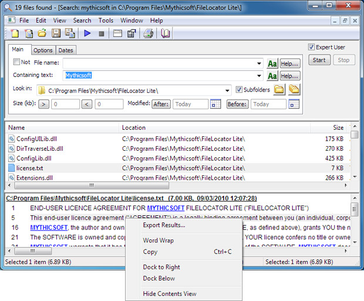Click the ConfigUILib.dll file icon
Viewport: 364px width, 301px height.
(x=11, y=139)
